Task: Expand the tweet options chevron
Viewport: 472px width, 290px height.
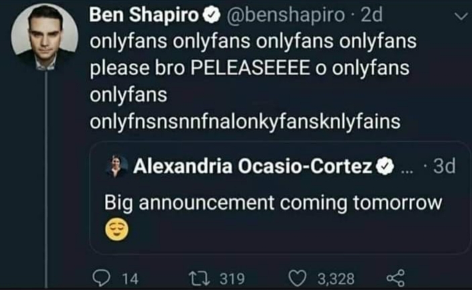Action: point(461,16)
